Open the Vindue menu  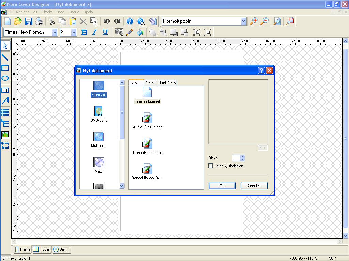coord(74,12)
